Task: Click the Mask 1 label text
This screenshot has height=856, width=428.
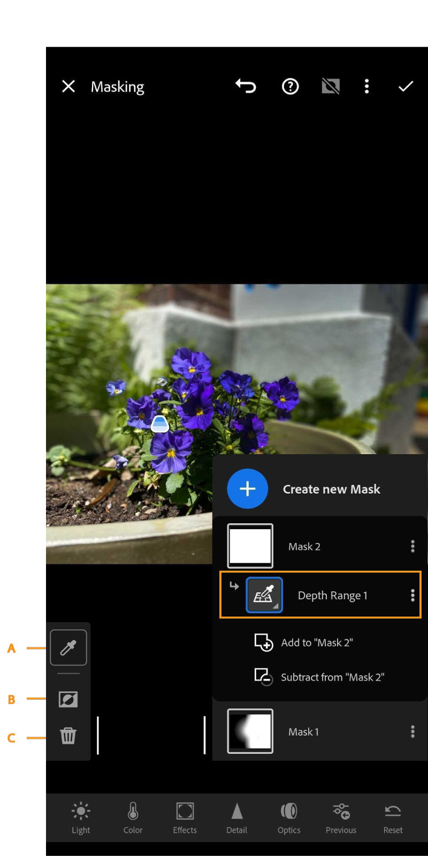Action: (x=303, y=731)
